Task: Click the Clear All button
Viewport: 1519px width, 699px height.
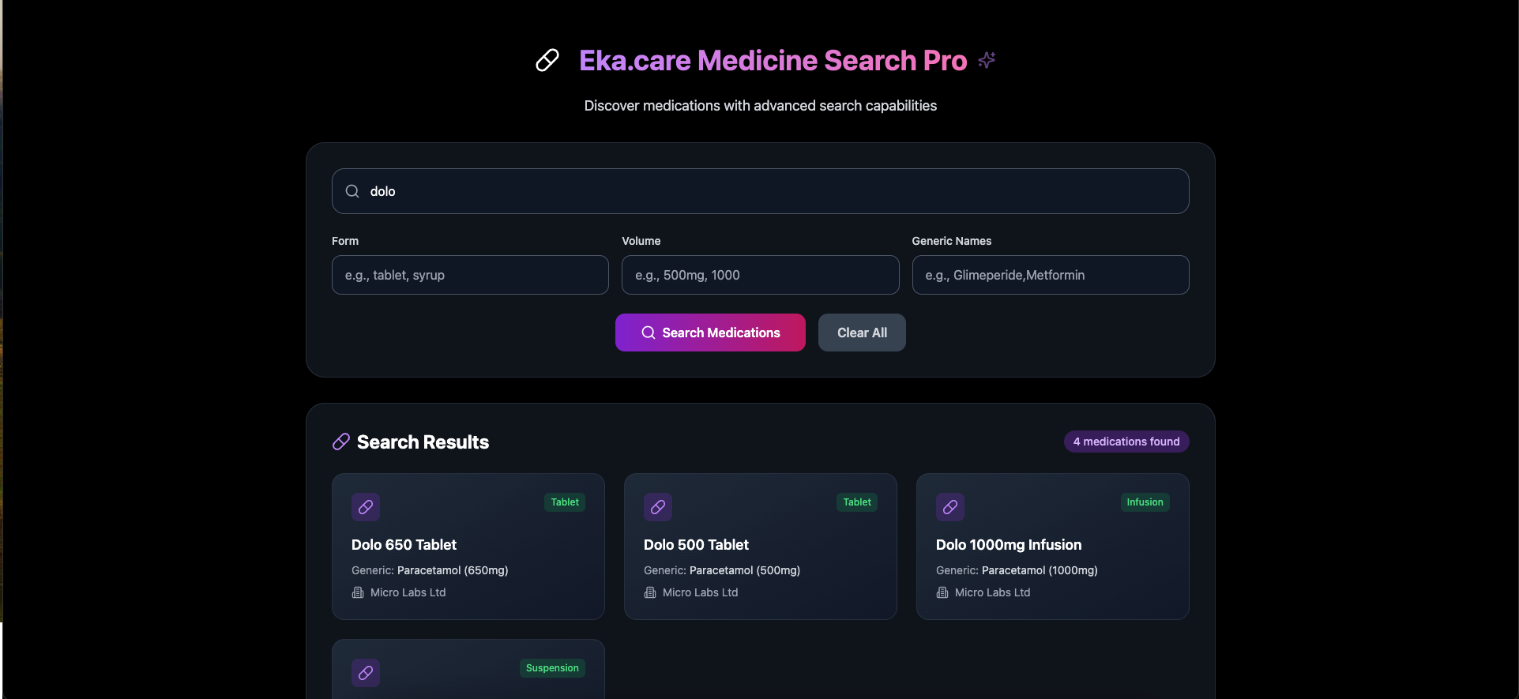Action: (862, 333)
